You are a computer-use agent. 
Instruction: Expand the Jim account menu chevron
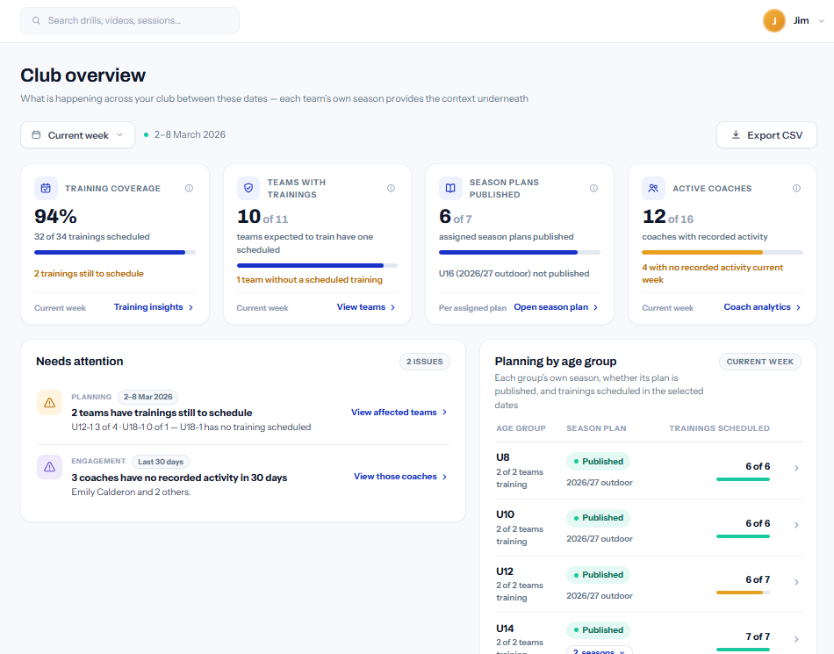[821, 21]
